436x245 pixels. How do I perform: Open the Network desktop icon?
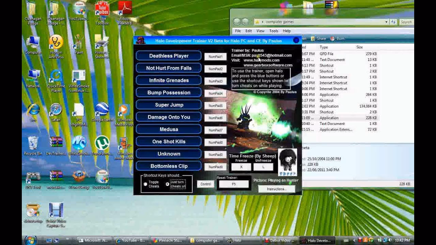[x=33, y=79]
